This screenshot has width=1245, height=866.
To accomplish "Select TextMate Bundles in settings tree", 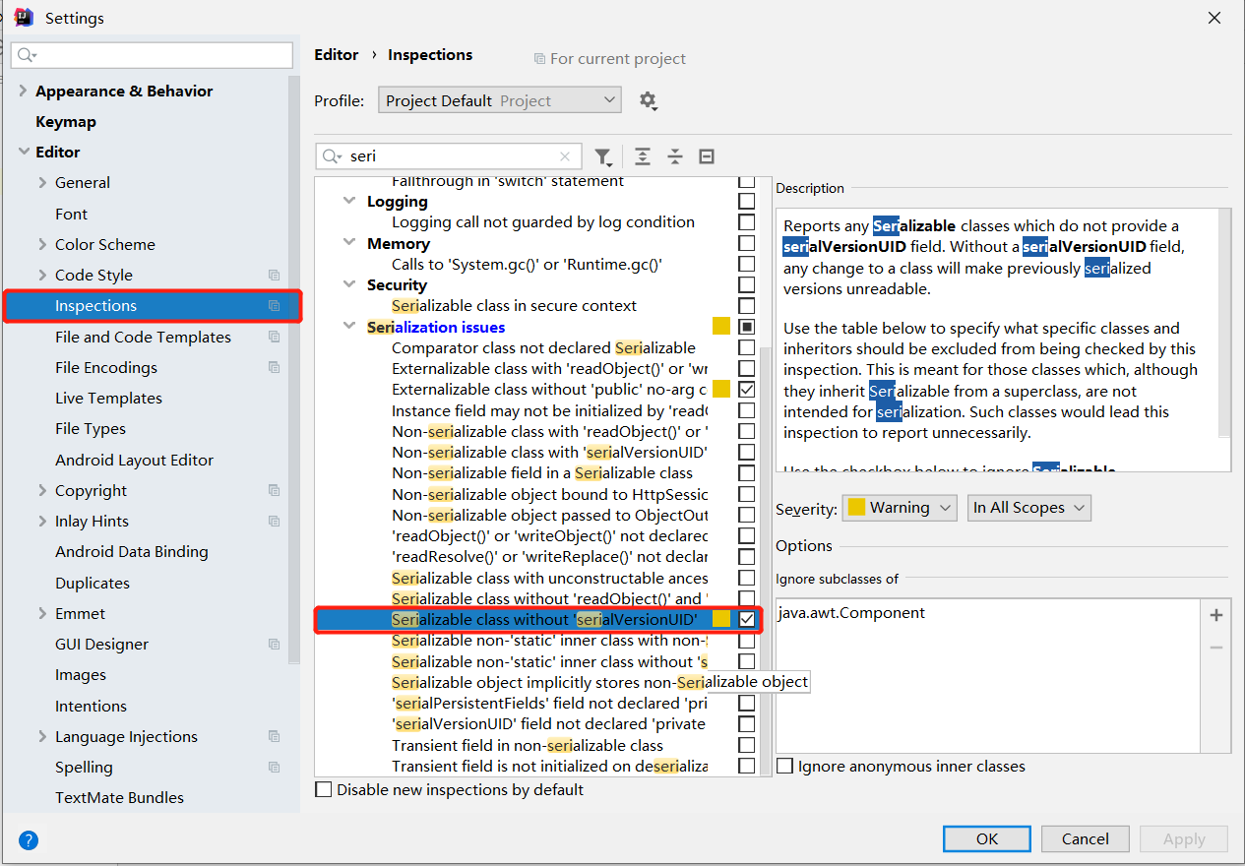I will coord(119,797).
